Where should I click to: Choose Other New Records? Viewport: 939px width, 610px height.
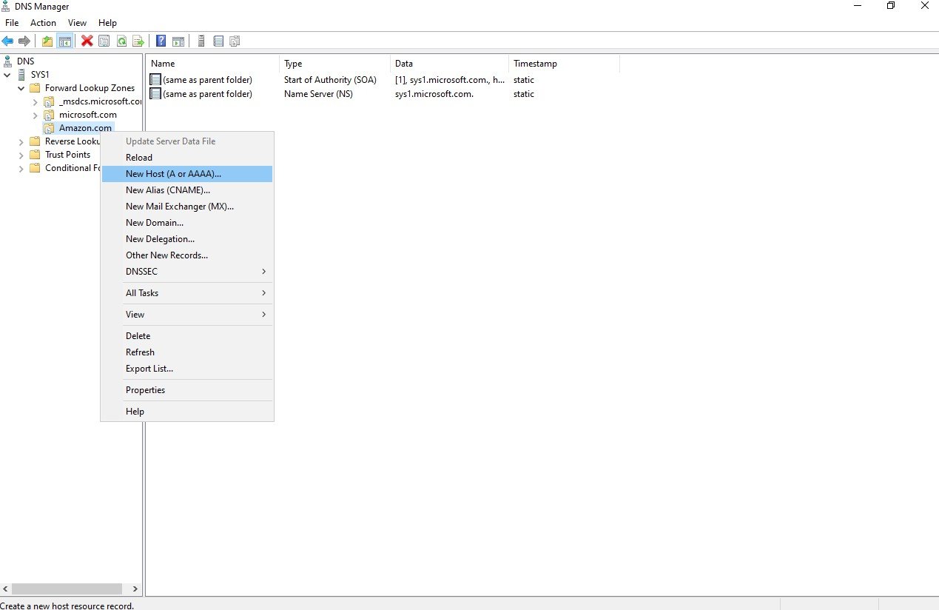[187, 255]
